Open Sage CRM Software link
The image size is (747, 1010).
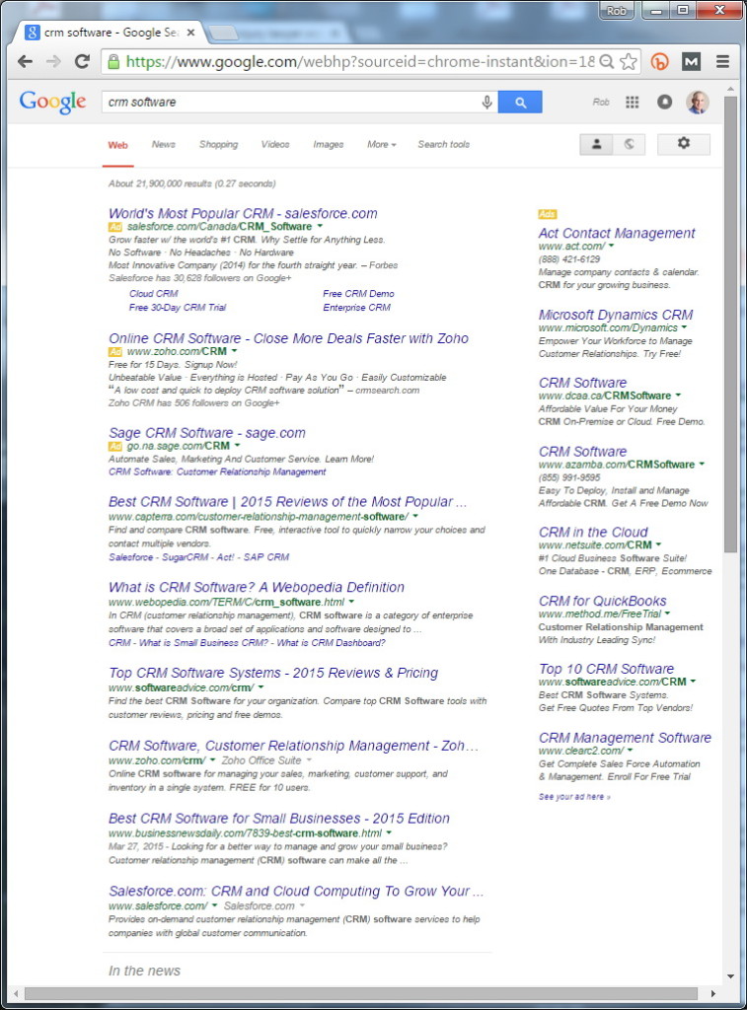pyautogui.click(x=207, y=433)
